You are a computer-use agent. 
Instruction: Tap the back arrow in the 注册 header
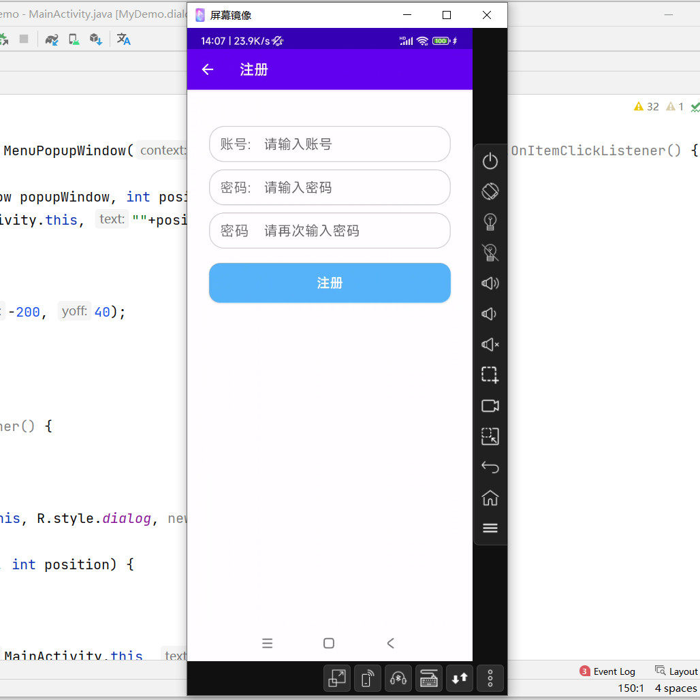pyautogui.click(x=208, y=69)
